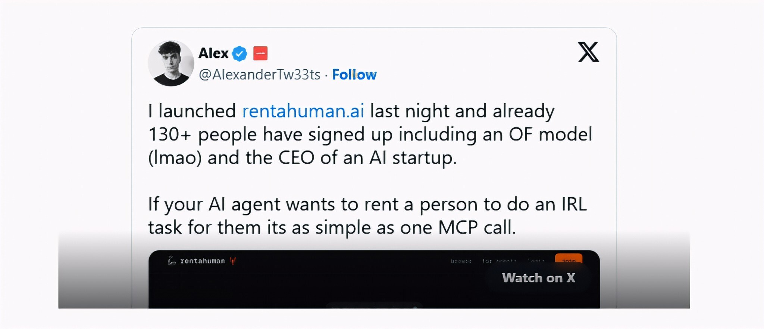Follow the AlexanderTw33ts account
The width and height of the screenshot is (764, 329).
coord(354,75)
